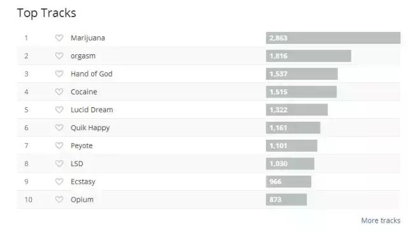Select the Lucid Dream track name
This screenshot has width=408, height=233.
92,110
